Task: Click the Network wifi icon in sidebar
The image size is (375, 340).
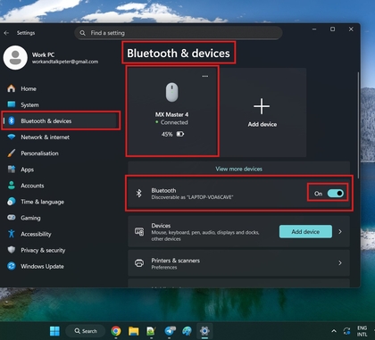Action: click(x=12, y=137)
